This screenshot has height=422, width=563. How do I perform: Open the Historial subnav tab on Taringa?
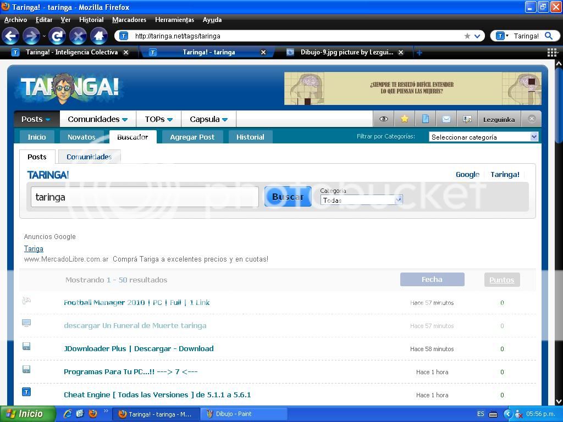[x=250, y=137]
